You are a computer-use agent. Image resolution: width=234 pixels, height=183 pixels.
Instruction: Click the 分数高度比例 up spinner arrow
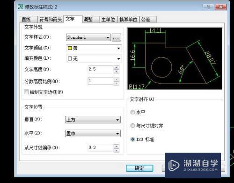(117, 79)
